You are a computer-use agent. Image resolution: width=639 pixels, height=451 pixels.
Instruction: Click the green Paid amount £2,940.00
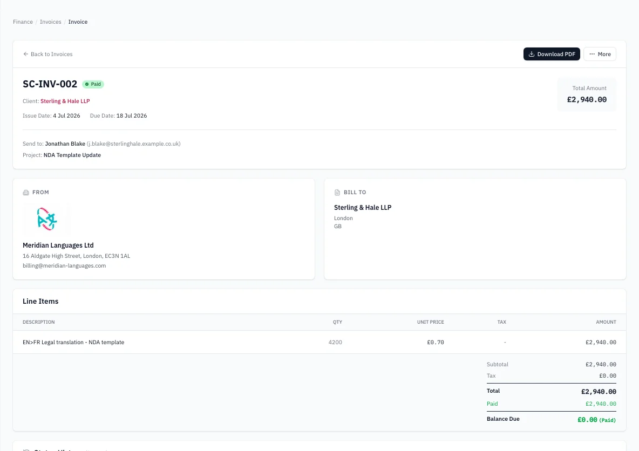click(x=601, y=404)
